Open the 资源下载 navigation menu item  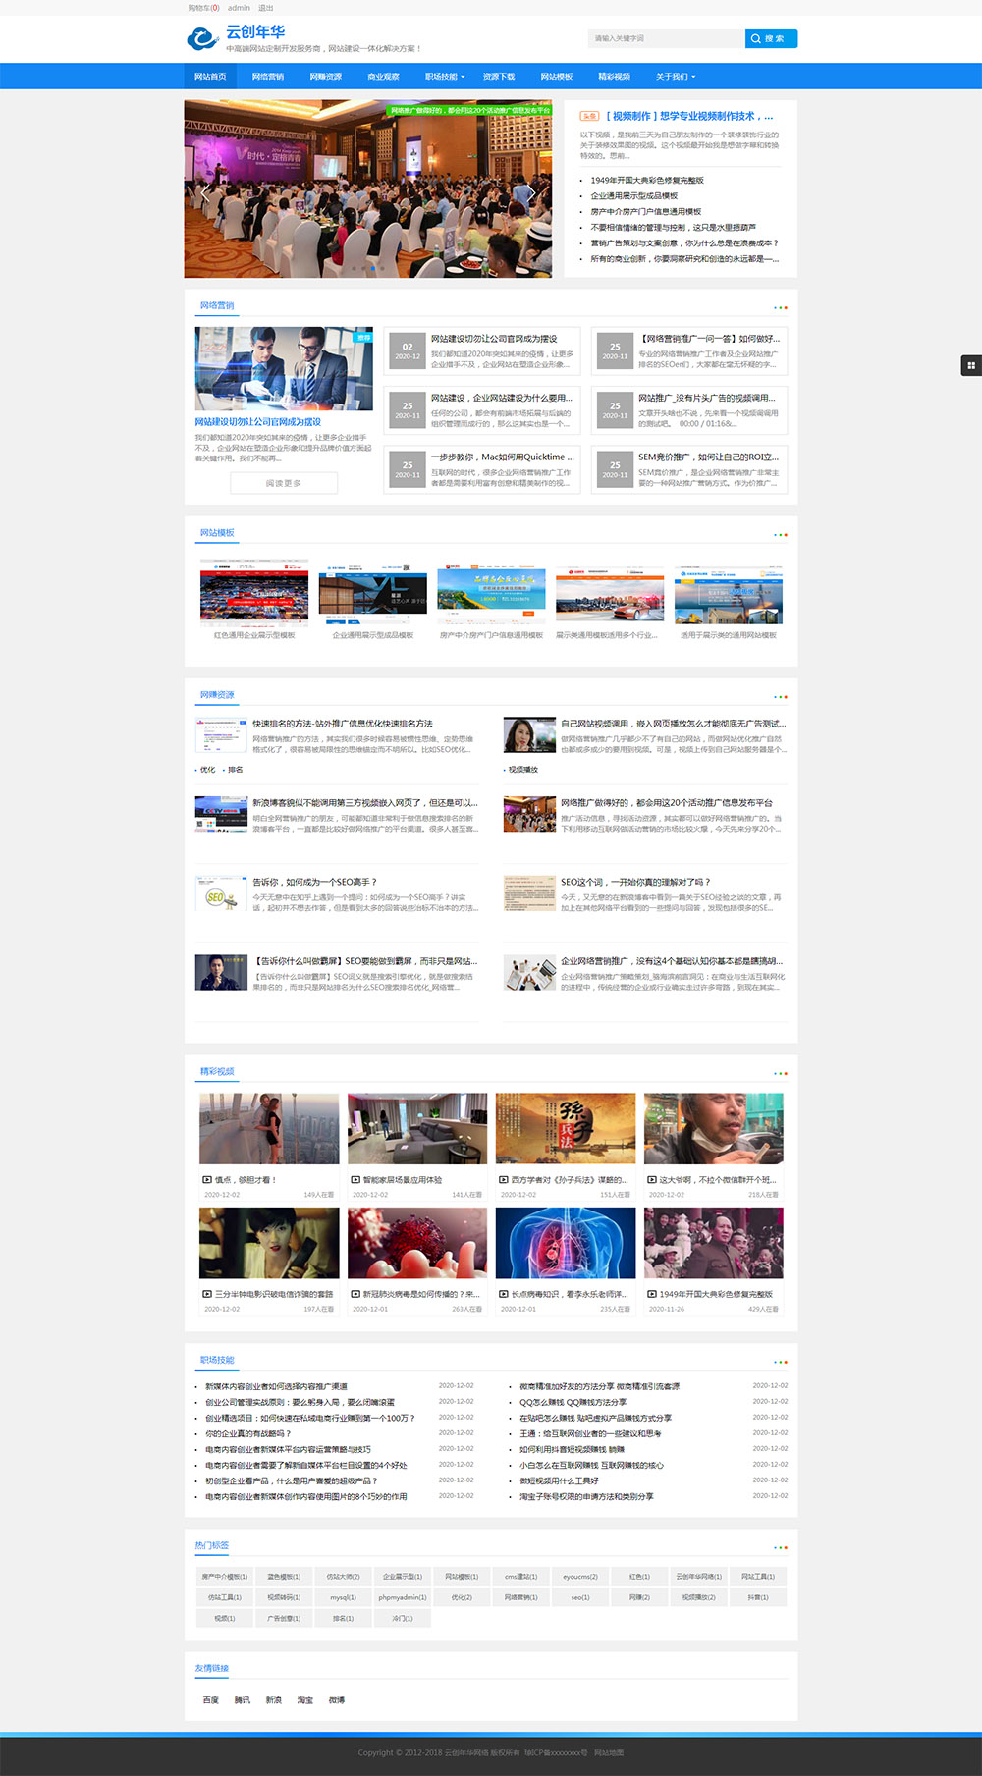click(x=499, y=76)
